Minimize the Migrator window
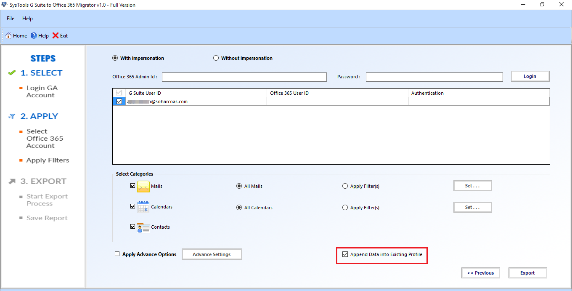This screenshot has width=572, height=291. (523, 5)
